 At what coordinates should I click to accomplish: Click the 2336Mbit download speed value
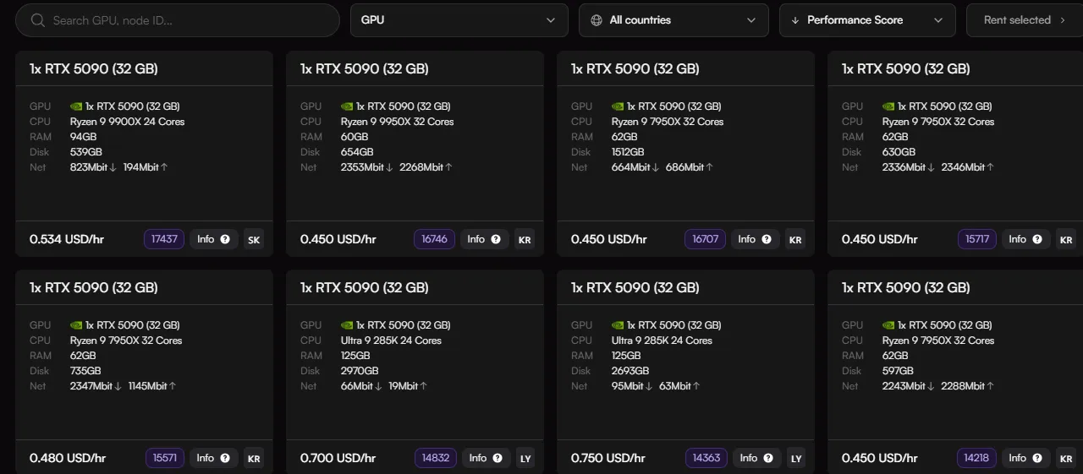[x=905, y=167]
